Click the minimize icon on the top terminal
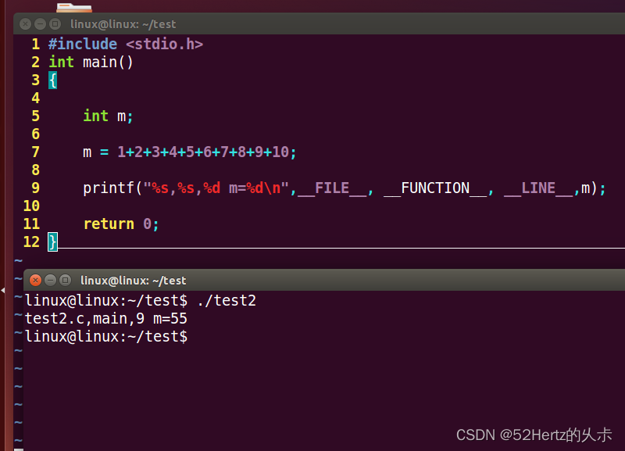Screen dimensions: 625x451 (39, 24)
